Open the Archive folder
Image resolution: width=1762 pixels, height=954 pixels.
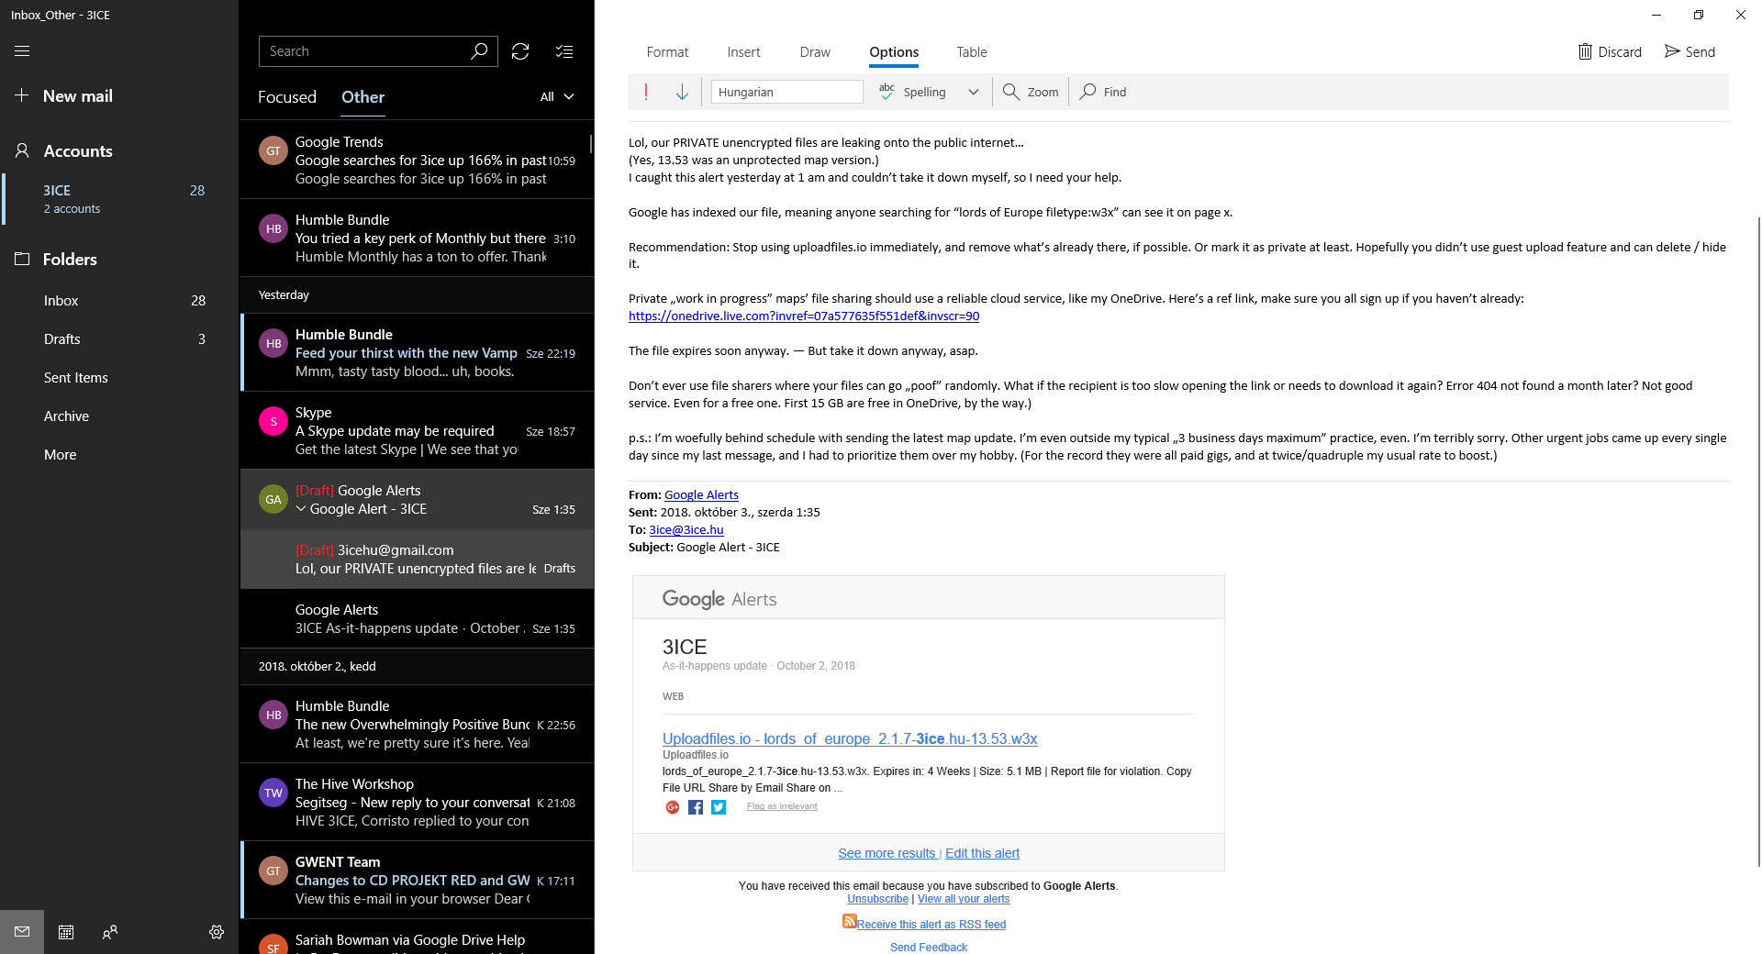(119, 416)
